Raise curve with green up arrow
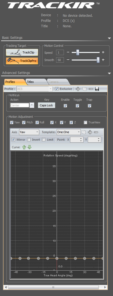 [24, 147]
